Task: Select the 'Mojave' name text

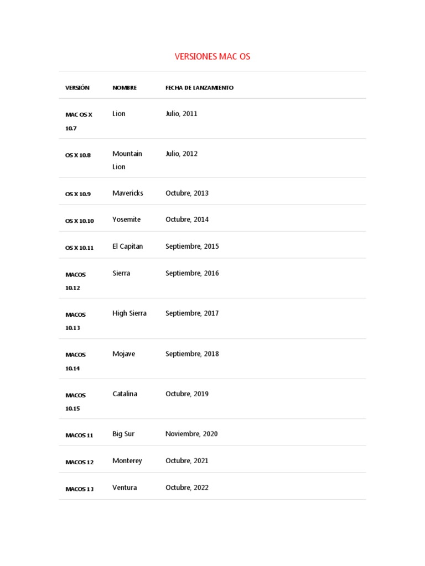Action: [x=124, y=354]
